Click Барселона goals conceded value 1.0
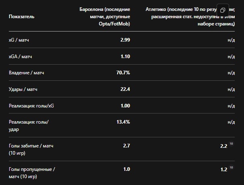The image size is (244, 185). [x=126, y=169]
